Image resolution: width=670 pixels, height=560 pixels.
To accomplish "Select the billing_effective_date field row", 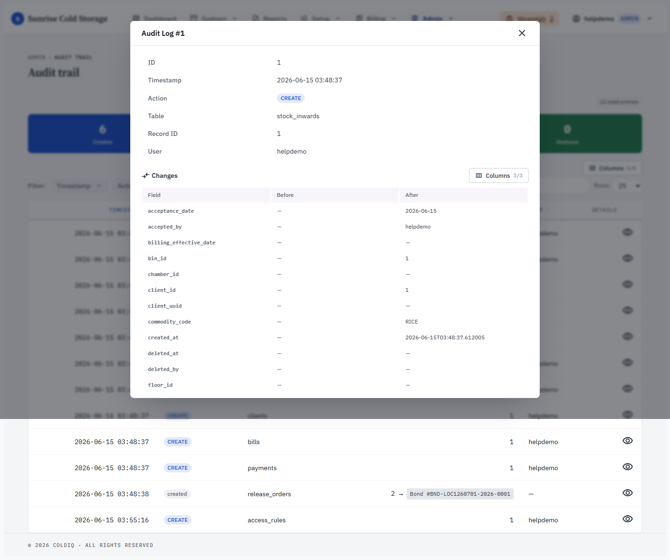I will [335, 243].
